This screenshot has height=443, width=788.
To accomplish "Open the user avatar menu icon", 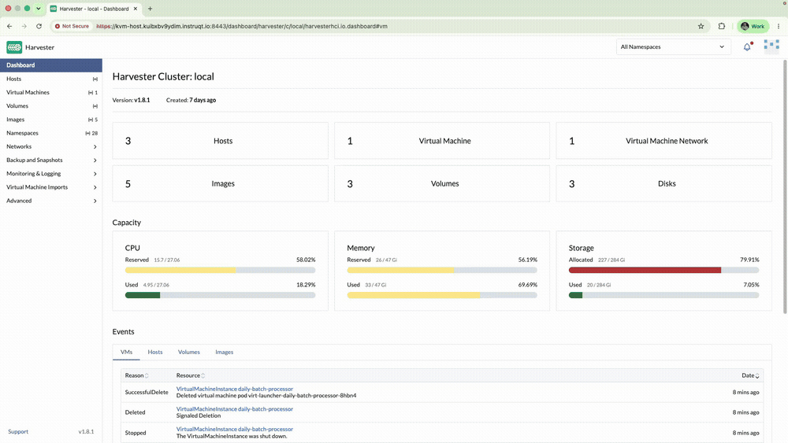I will pyautogui.click(x=771, y=46).
